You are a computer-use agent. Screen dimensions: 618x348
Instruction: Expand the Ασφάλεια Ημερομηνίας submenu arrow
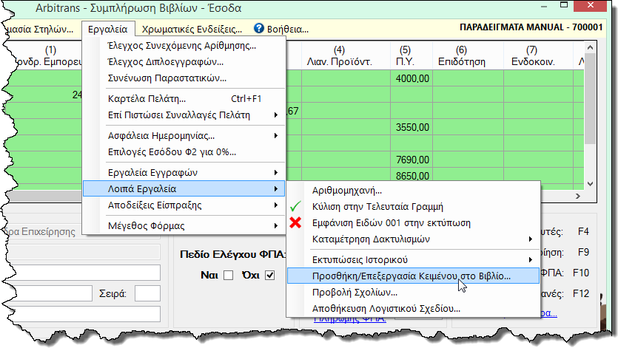[276, 135]
